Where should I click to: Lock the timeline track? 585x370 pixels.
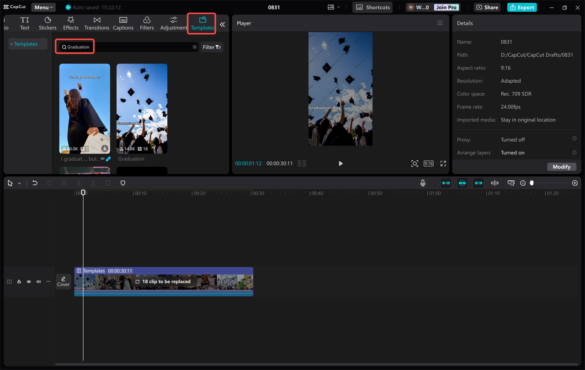[19, 281]
